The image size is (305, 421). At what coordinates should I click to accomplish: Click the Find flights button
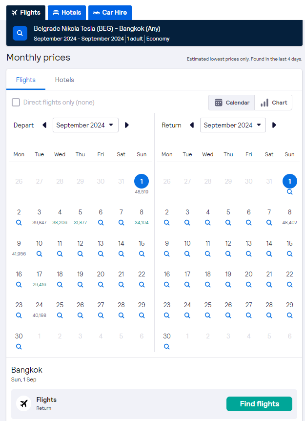click(x=260, y=404)
